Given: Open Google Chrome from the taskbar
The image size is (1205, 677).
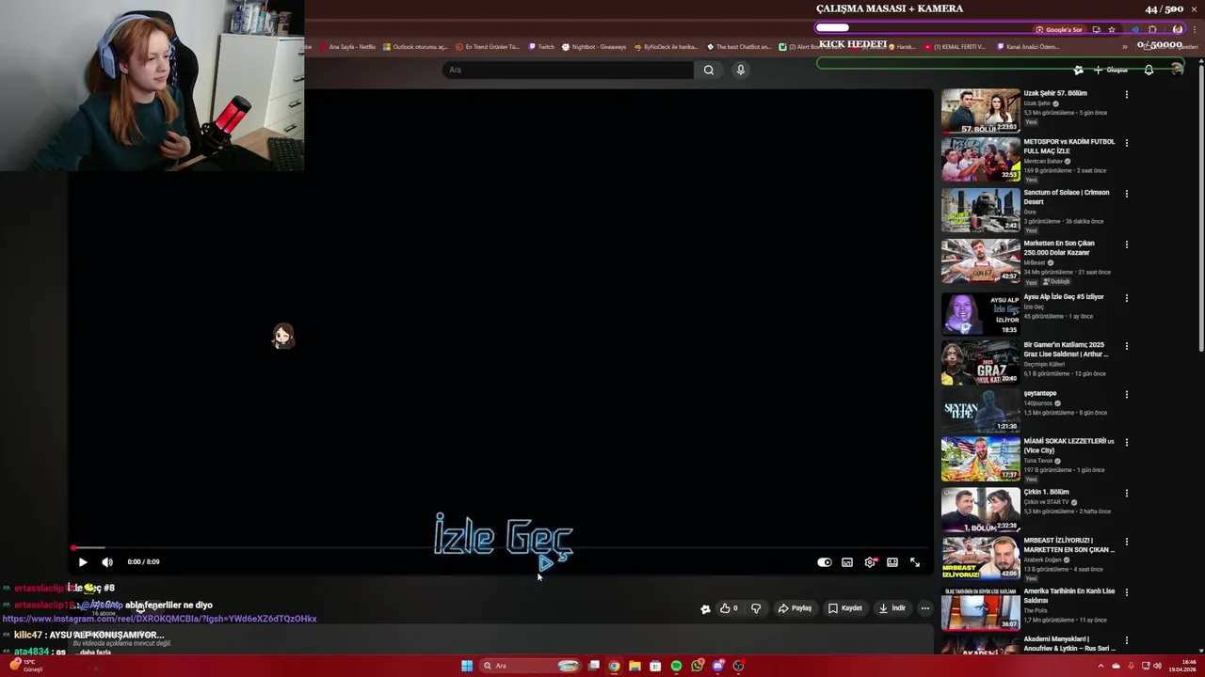Looking at the screenshot, I should (x=614, y=666).
